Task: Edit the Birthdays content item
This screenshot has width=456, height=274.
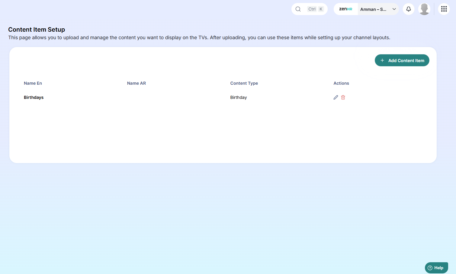Action: click(x=336, y=97)
